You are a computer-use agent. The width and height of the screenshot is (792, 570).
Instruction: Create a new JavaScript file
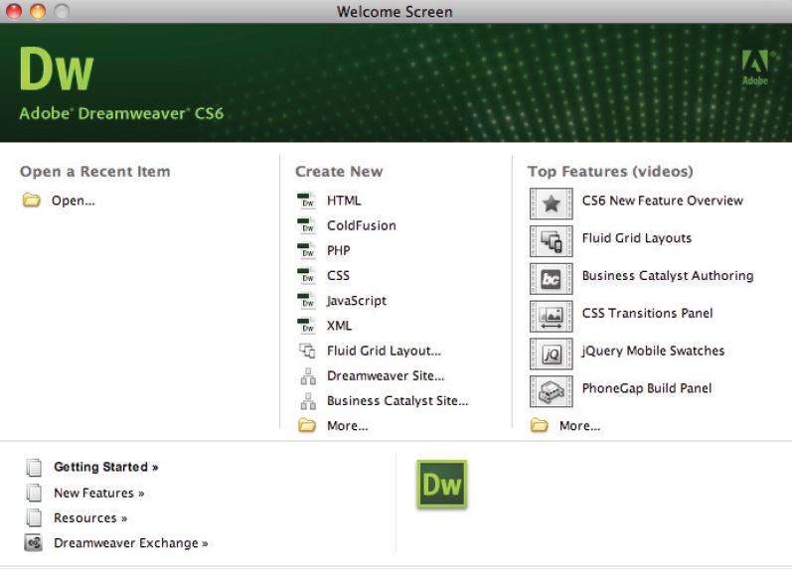[357, 301]
